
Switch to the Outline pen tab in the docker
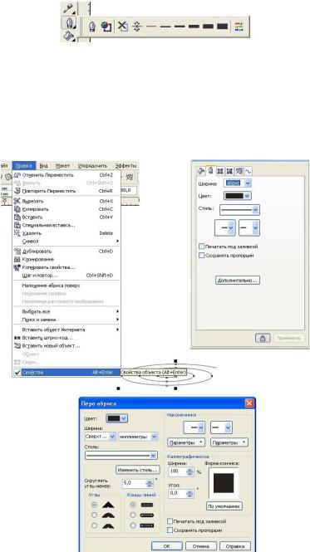coord(211,171)
